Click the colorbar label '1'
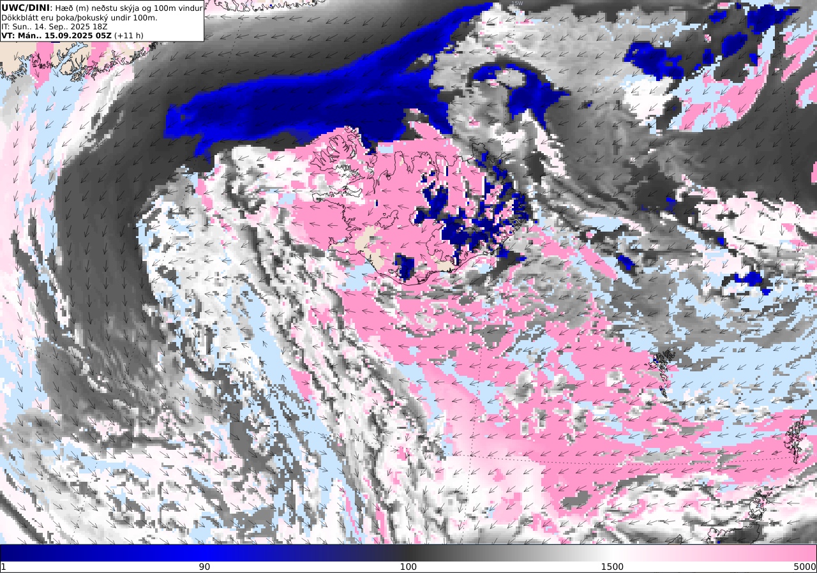 pyautogui.click(x=3, y=567)
